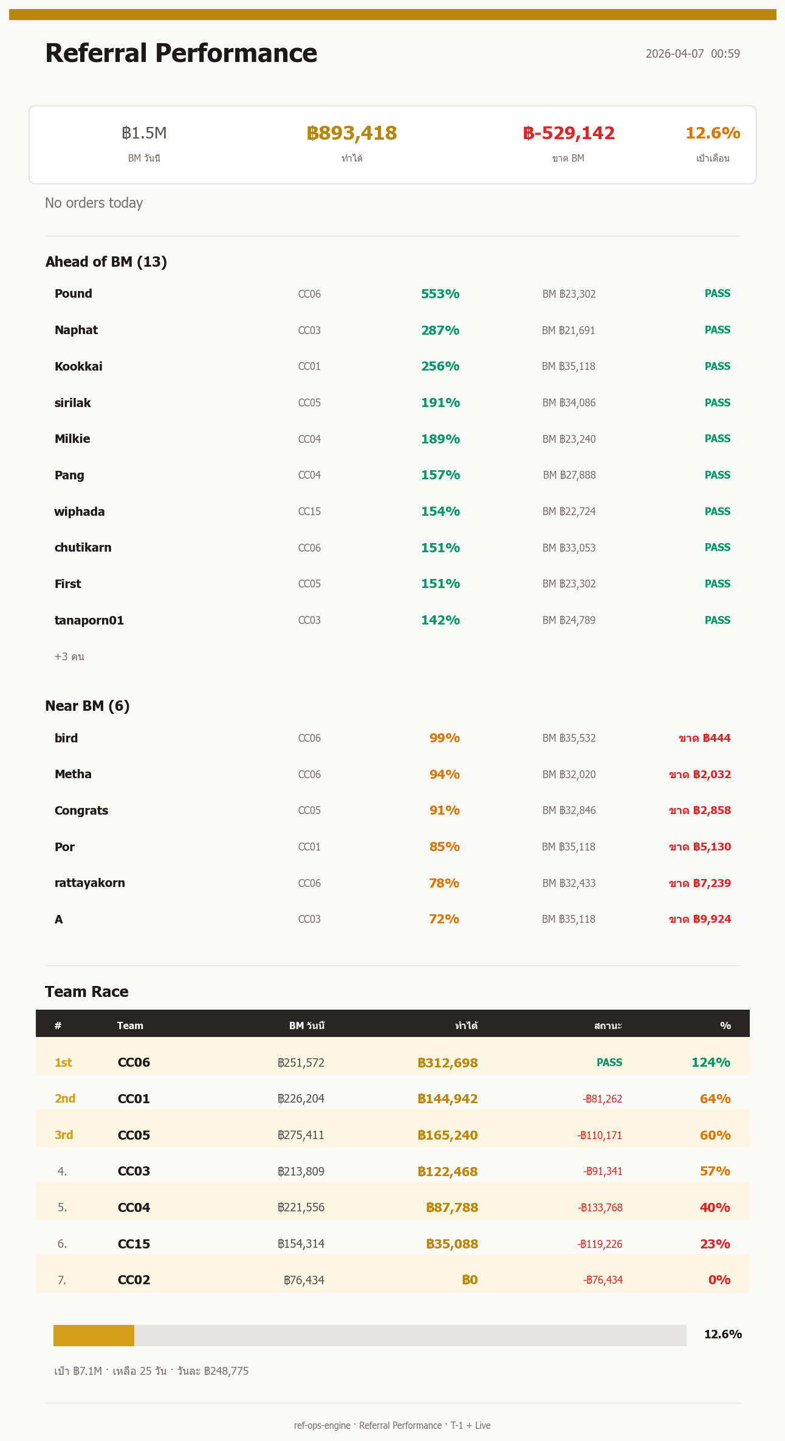Open the Pound row in Ahead list

(x=392, y=294)
